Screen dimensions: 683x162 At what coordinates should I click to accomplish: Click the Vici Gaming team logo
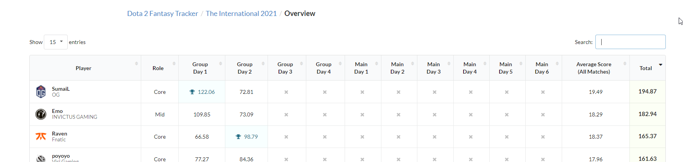[x=41, y=158]
